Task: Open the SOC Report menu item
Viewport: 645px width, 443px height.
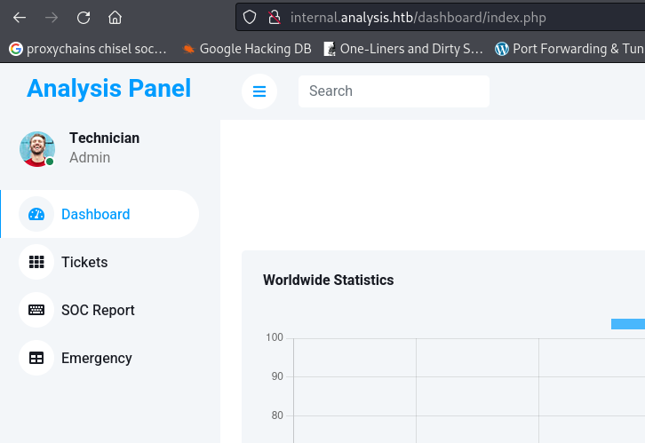Action: (x=100, y=310)
